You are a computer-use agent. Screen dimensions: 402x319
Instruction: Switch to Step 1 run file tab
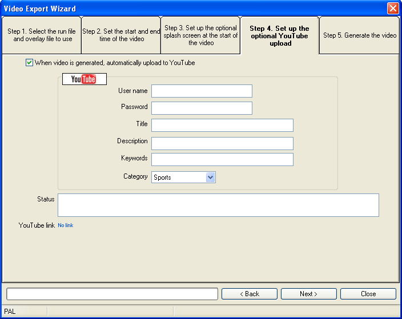coord(41,35)
